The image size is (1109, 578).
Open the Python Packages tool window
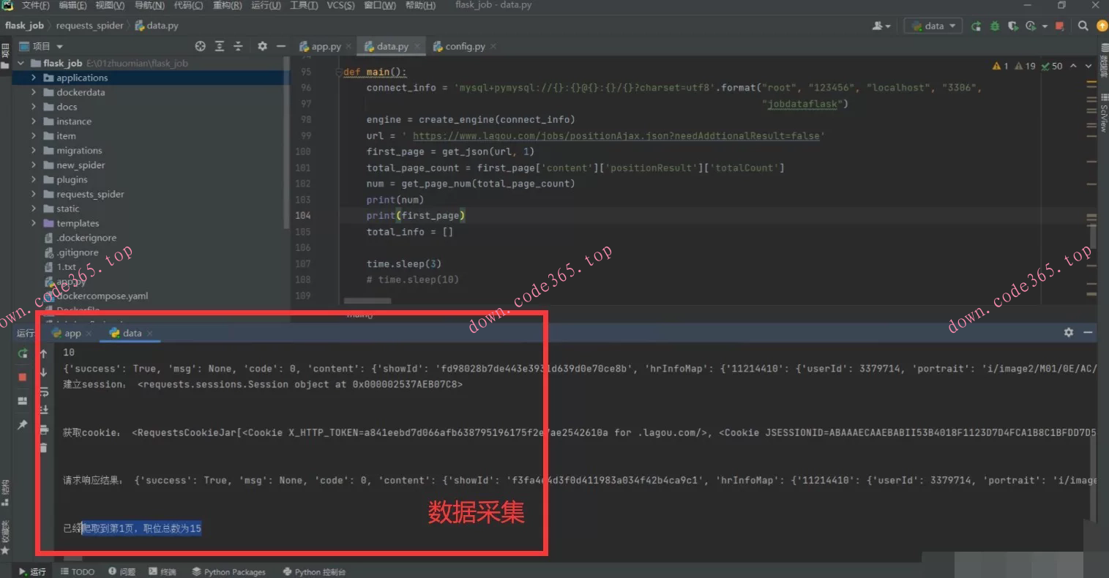[228, 571]
